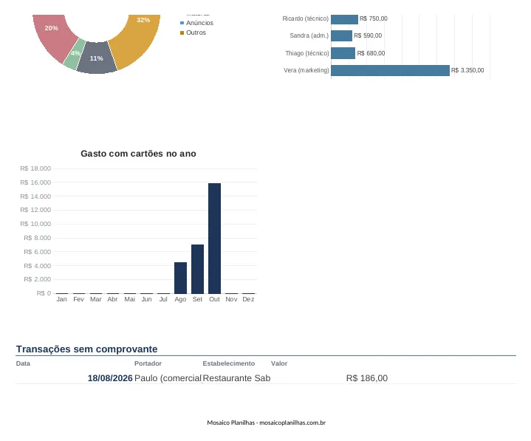The height and width of the screenshot is (441, 531).
Task: Click the R$ 12.000 axis value
Action: (x=35, y=210)
